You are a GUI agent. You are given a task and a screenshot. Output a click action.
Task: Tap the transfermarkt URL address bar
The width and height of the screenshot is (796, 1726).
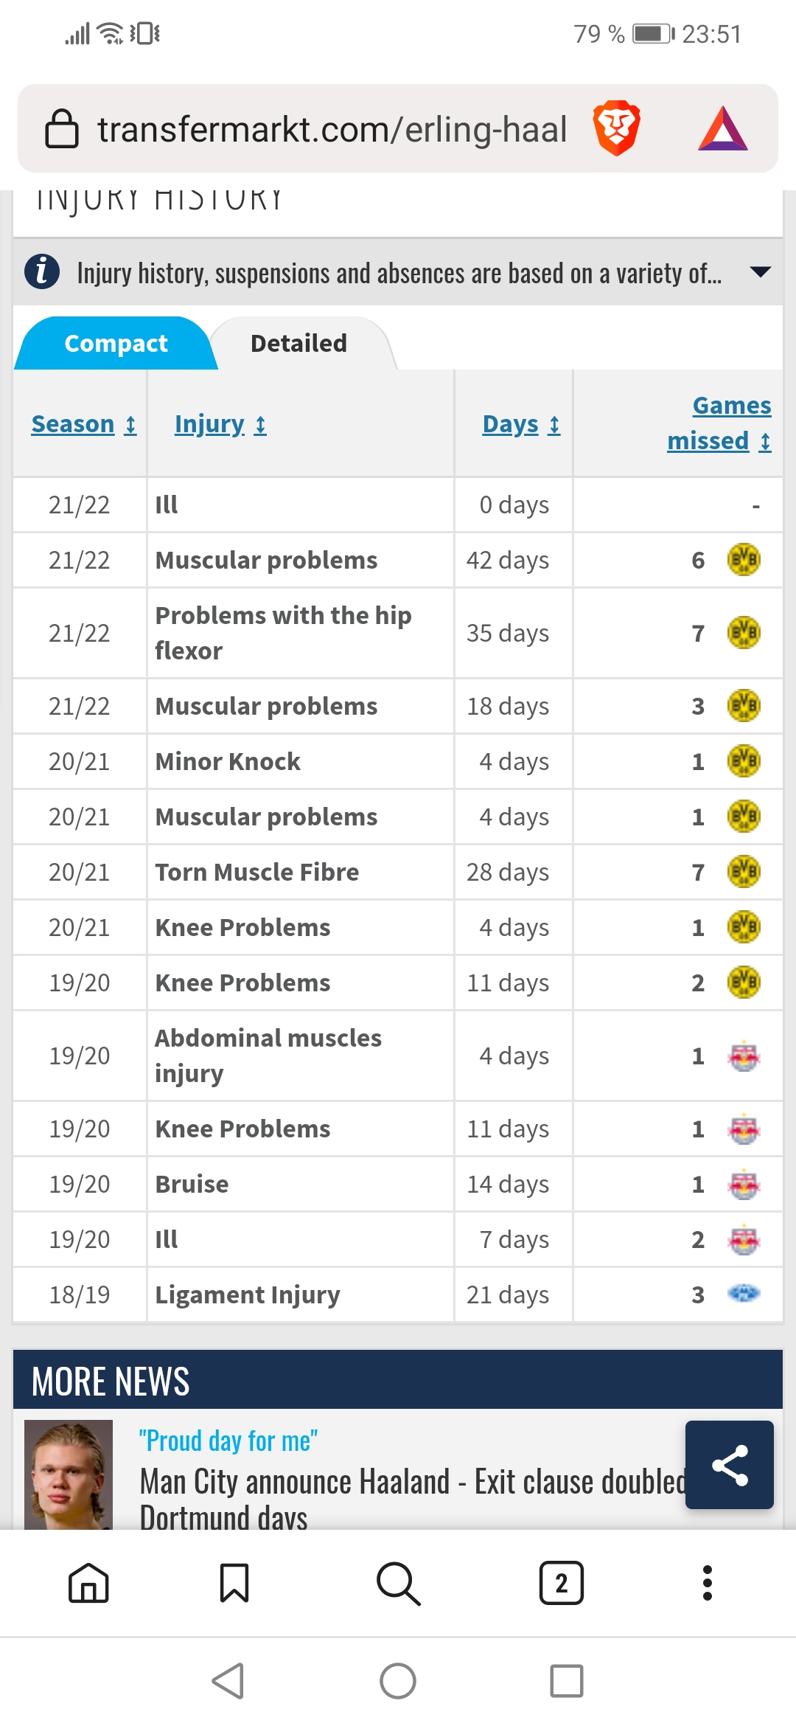(332, 129)
